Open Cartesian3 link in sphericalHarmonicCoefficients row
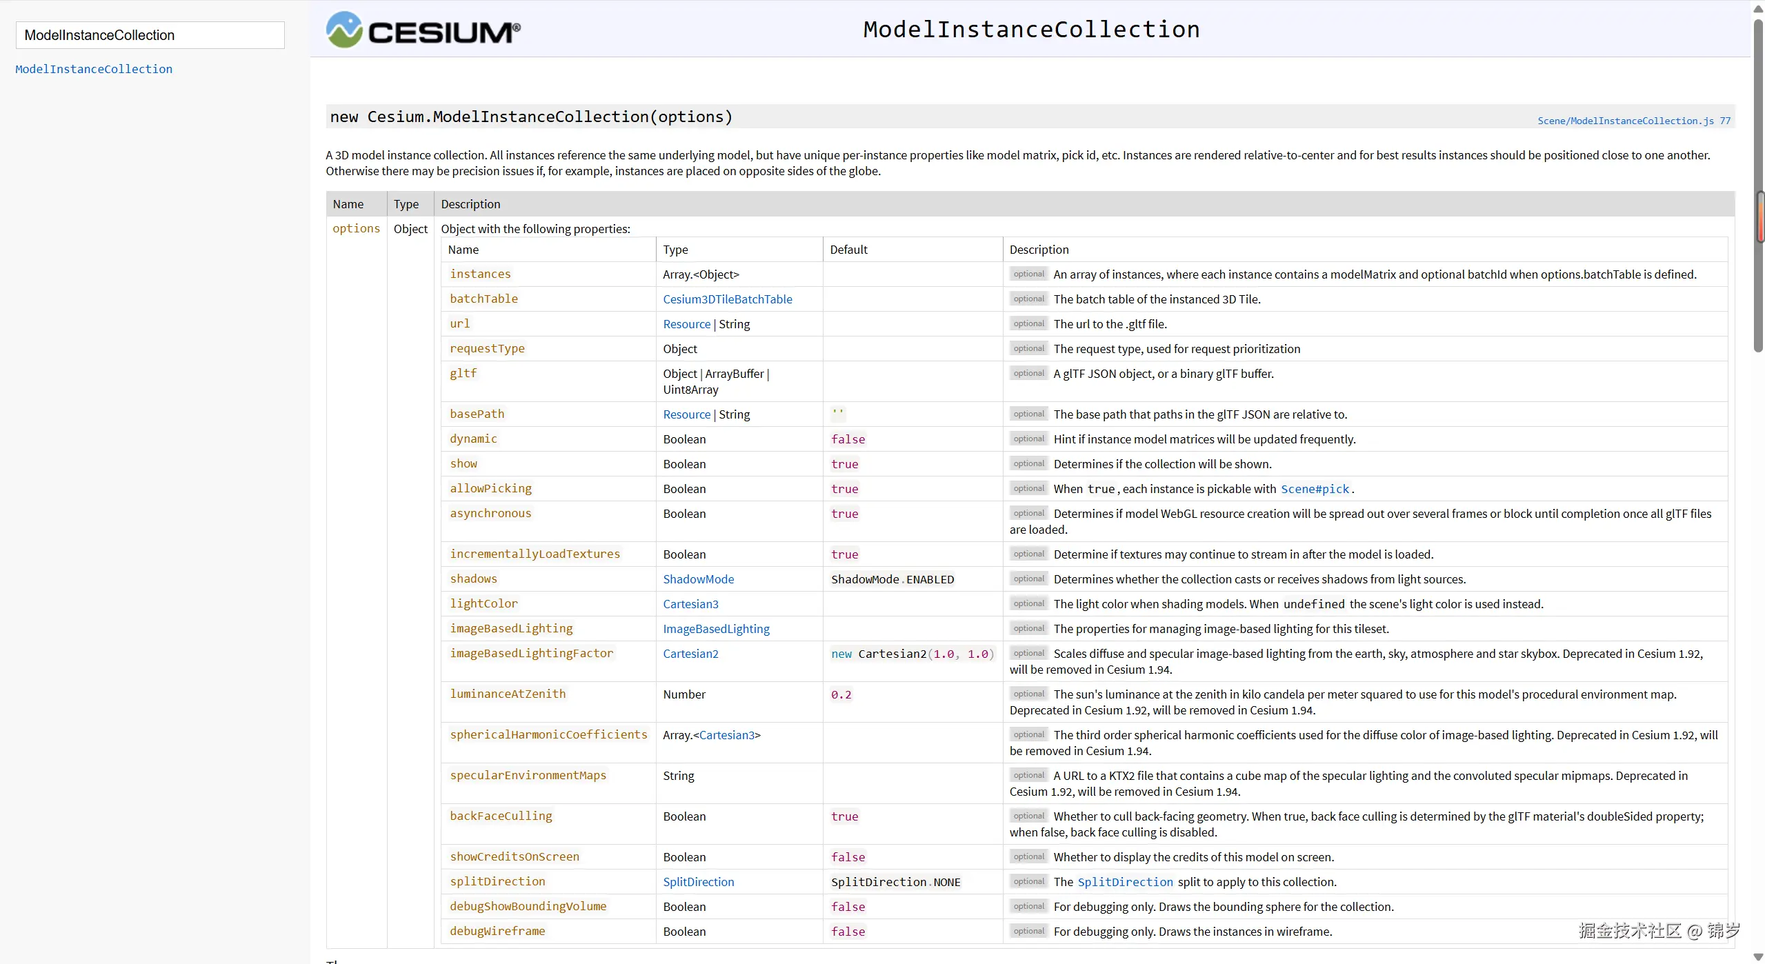Image resolution: width=1765 pixels, height=964 pixels. (726, 735)
